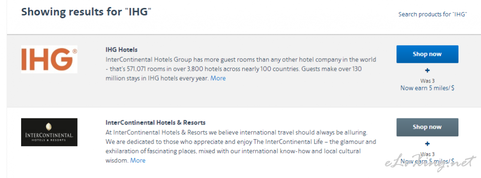Click the eLvXing.net watermark
The width and height of the screenshot is (481, 178).
click(x=430, y=163)
